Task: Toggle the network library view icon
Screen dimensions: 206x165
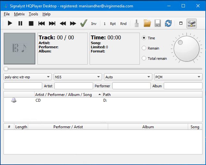Action: point(192,23)
